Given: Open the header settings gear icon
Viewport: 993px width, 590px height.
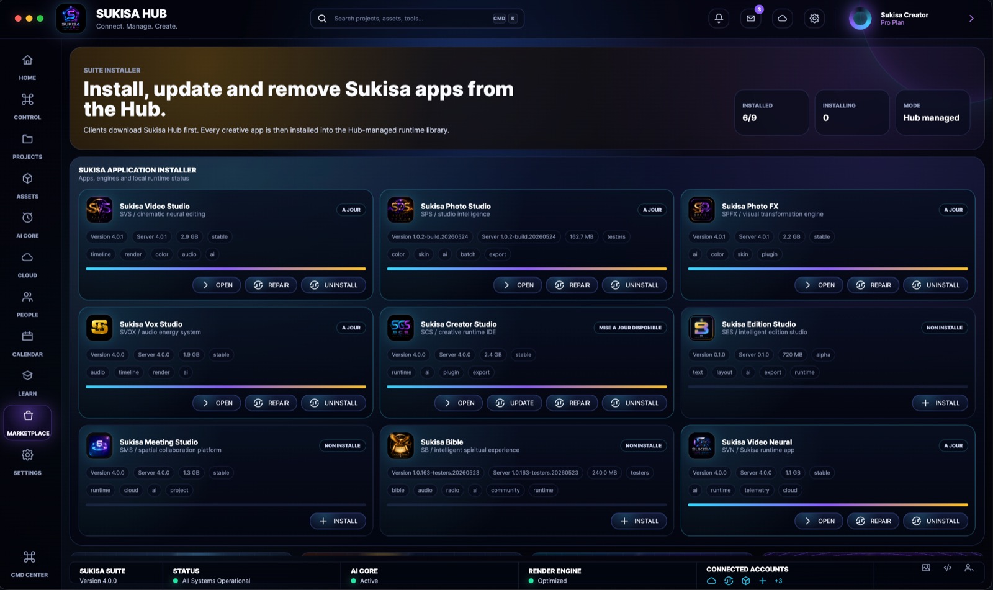Looking at the screenshot, I should (x=814, y=19).
